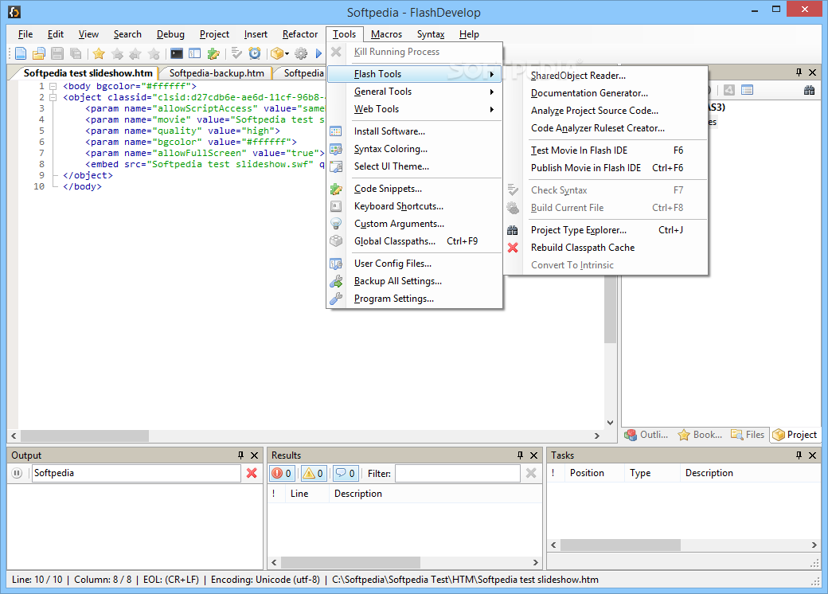
Task: Click the red X clear icon in Output
Action: pos(252,473)
